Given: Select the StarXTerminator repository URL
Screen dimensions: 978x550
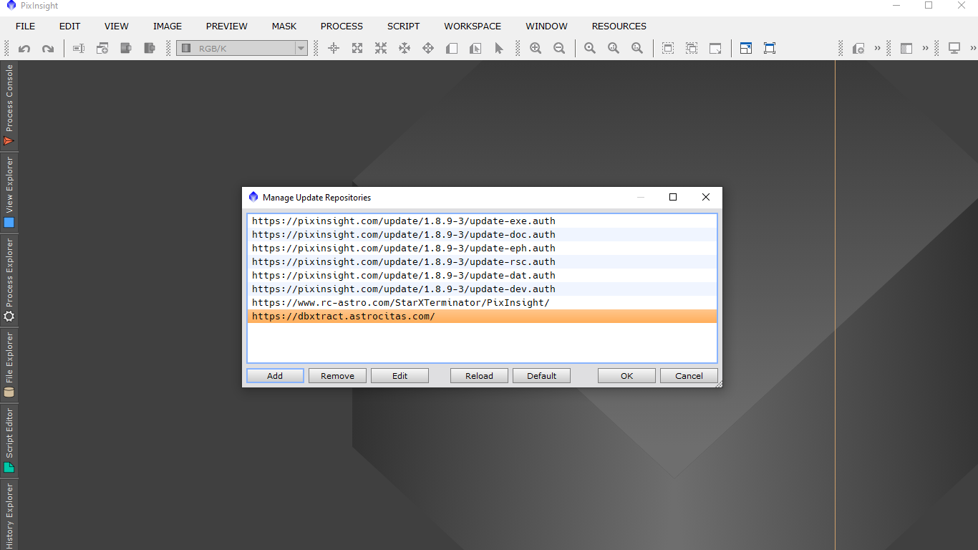Looking at the screenshot, I should click(401, 303).
